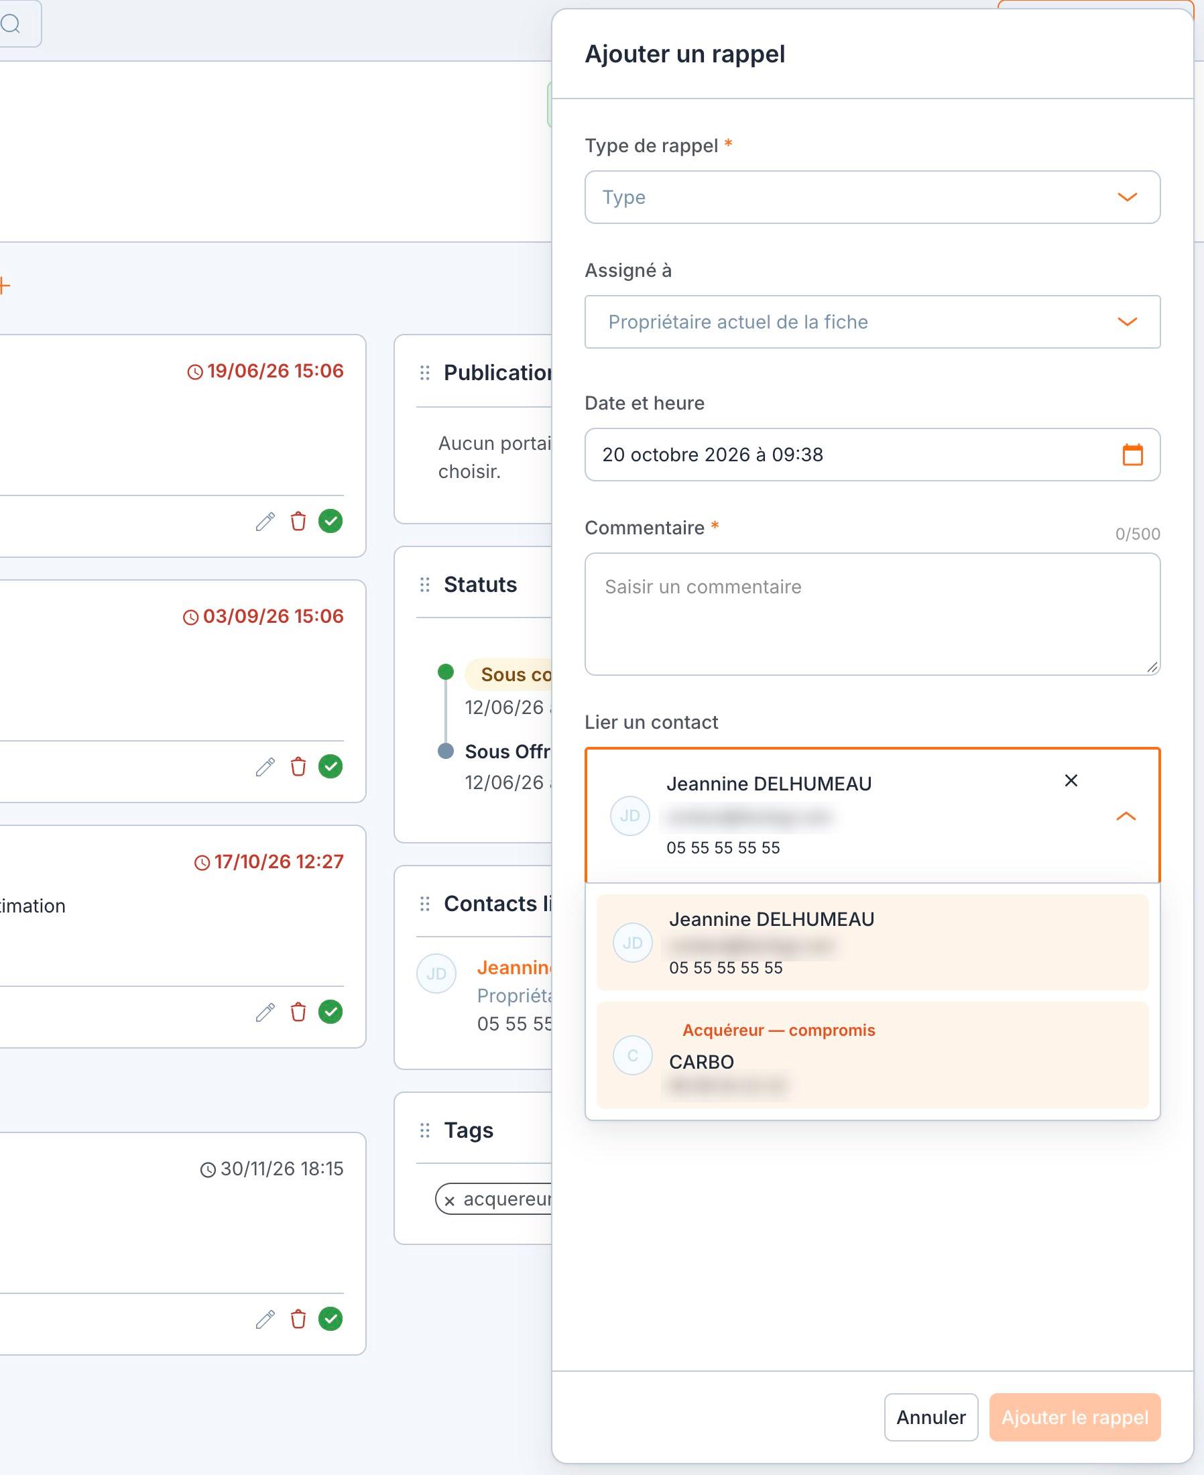Mark the 19/06/26 15:06 reminder as done

pyautogui.click(x=330, y=521)
